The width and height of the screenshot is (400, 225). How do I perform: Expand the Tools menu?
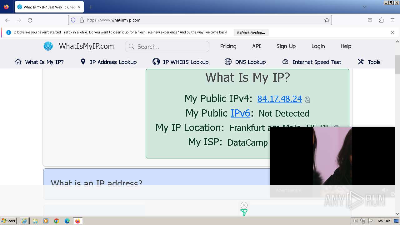pyautogui.click(x=369, y=62)
